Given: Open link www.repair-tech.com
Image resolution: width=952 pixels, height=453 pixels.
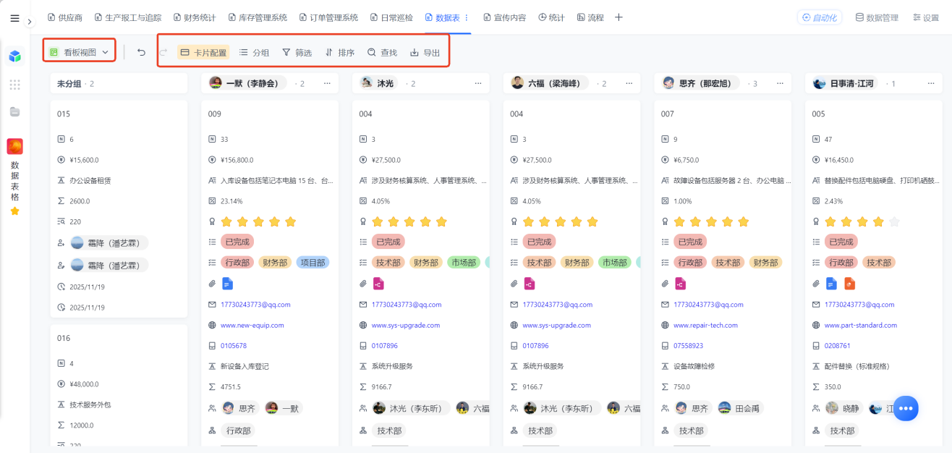Looking at the screenshot, I should point(705,326).
